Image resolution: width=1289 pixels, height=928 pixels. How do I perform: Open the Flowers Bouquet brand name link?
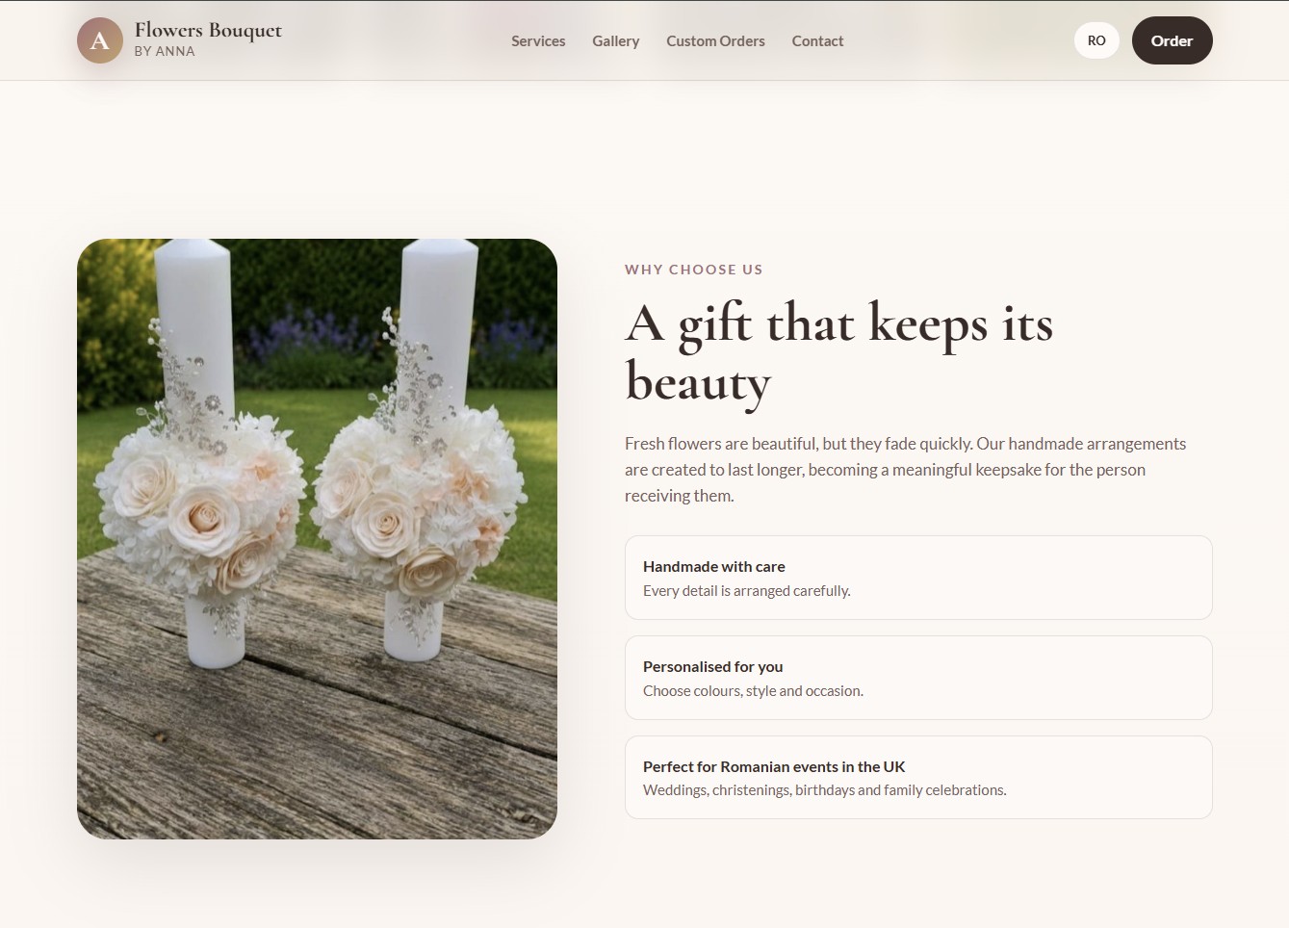point(208,30)
